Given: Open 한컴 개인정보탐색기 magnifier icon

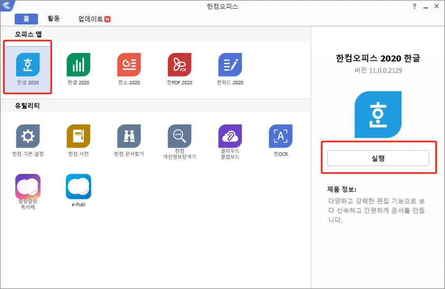Looking at the screenshot, I should [x=179, y=136].
